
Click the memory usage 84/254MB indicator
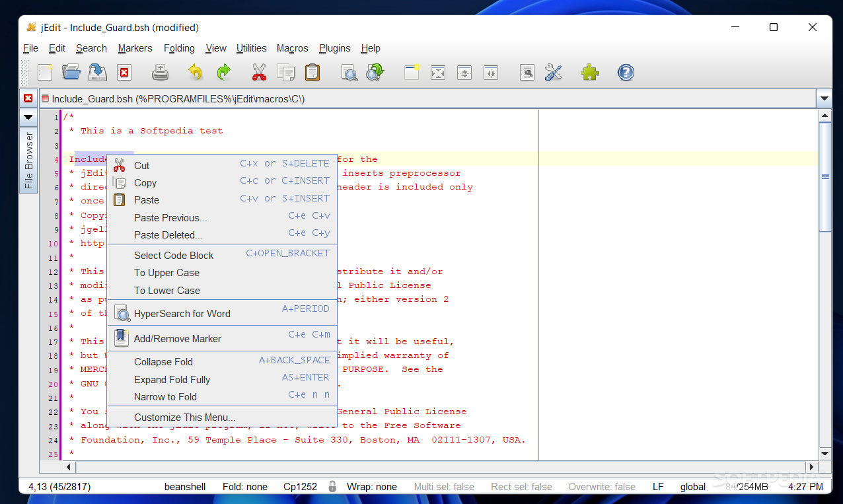pyautogui.click(x=747, y=487)
